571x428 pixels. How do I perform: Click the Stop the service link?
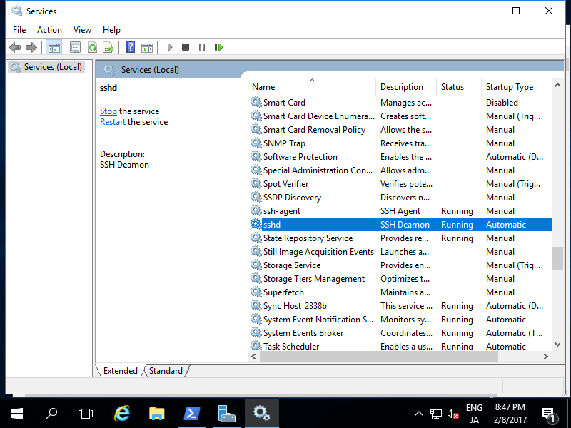pos(108,111)
